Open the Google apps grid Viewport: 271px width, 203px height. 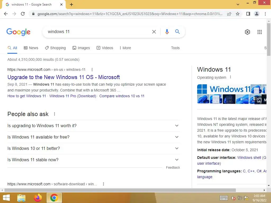(260, 32)
